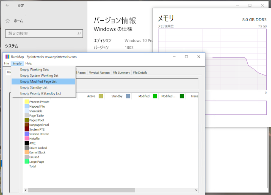Click the Standby column color swatch
271x195 pixels.
coord(128,96)
